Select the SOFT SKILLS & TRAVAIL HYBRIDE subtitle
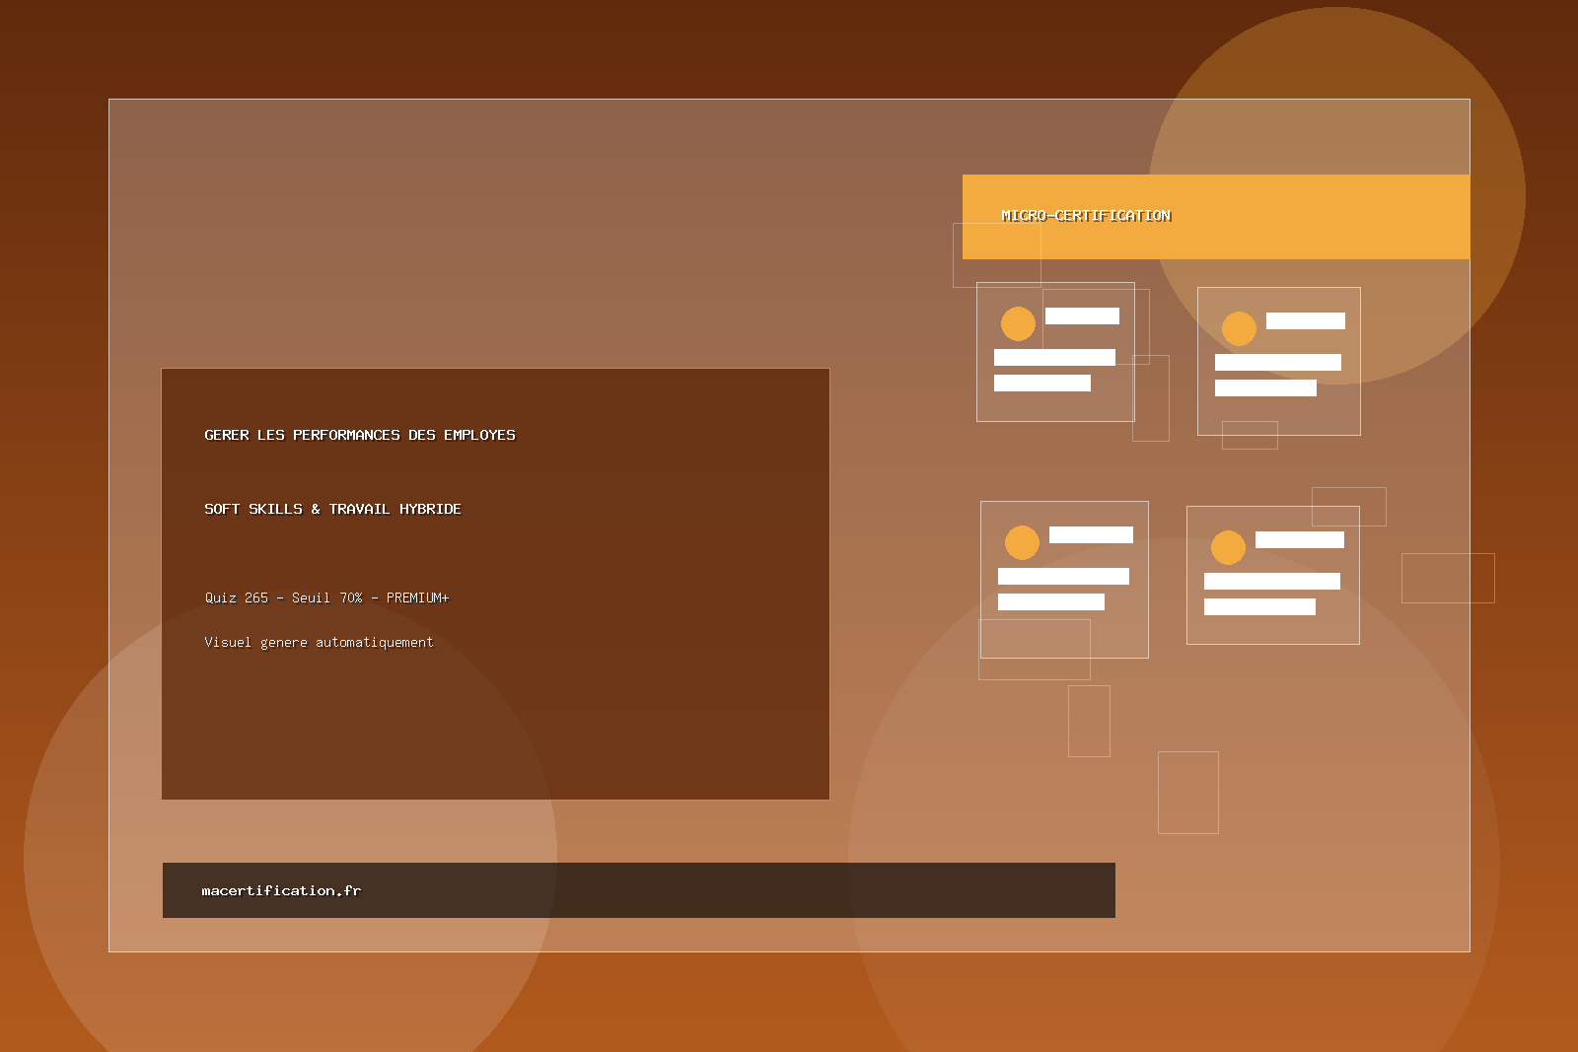The height and width of the screenshot is (1052, 1578). 332,509
